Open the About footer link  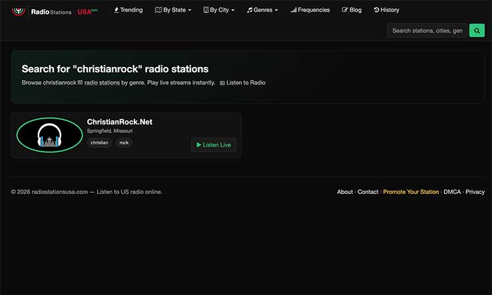point(345,192)
